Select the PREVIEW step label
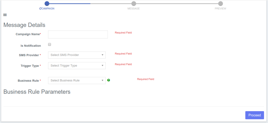This screenshot has height=123, width=268. tap(220, 9)
